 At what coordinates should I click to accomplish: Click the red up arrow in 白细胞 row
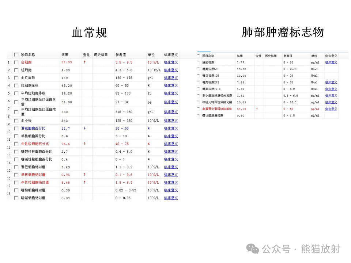84,62
